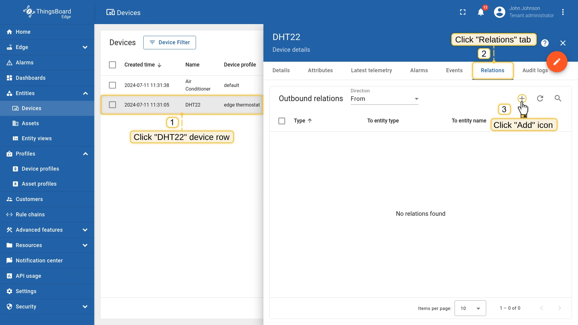Open help icon in device details
This screenshot has width=578, height=325.
click(545, 43)
